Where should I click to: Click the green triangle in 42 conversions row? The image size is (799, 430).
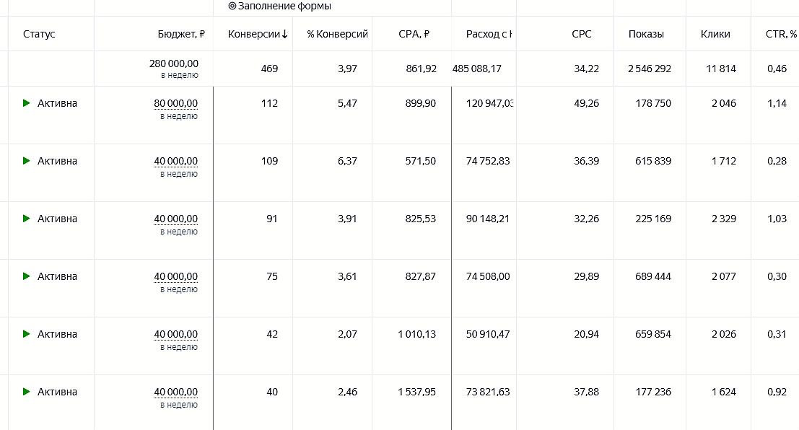[27, 334]
